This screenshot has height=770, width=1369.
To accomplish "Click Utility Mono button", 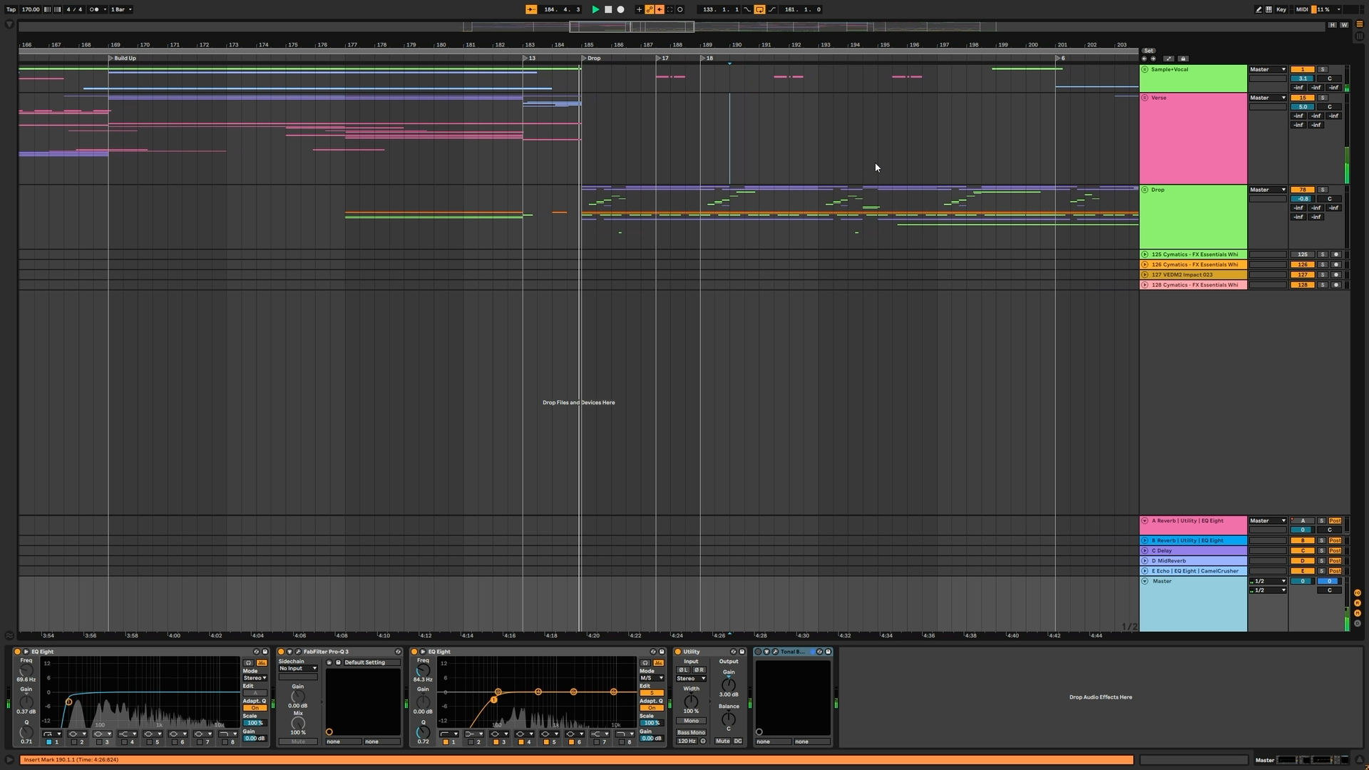I will click(691, 721).
